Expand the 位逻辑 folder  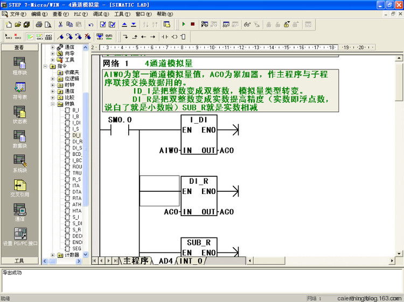(x=53, y=79)
